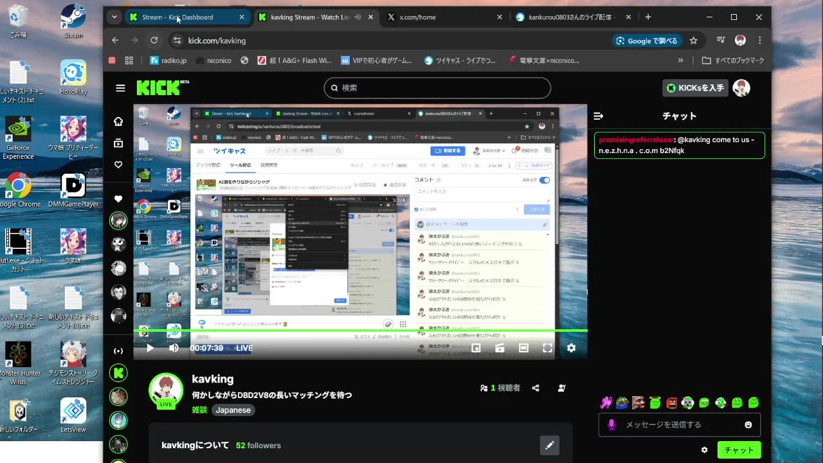
Task: Launch LetsView from the desktop
Action: point(73,415)
